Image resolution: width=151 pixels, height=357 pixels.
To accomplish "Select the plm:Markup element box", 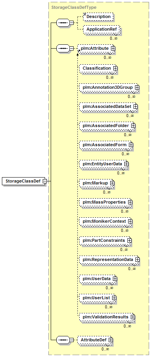I will click(x=97, y=183).
